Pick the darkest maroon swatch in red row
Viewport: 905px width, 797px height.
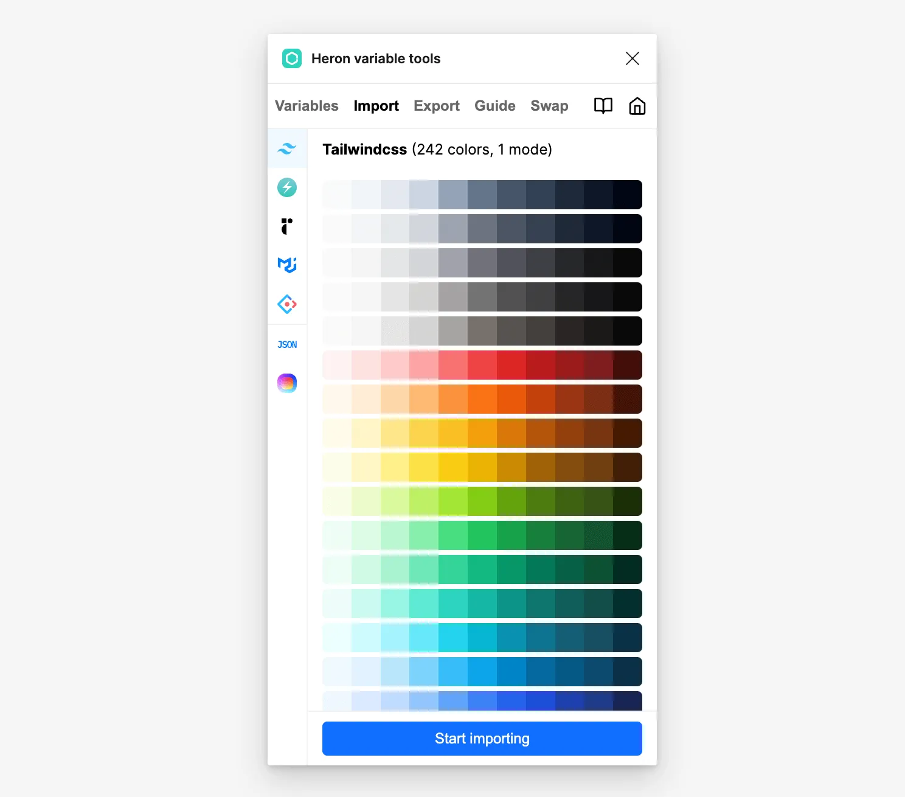[628, 365]
